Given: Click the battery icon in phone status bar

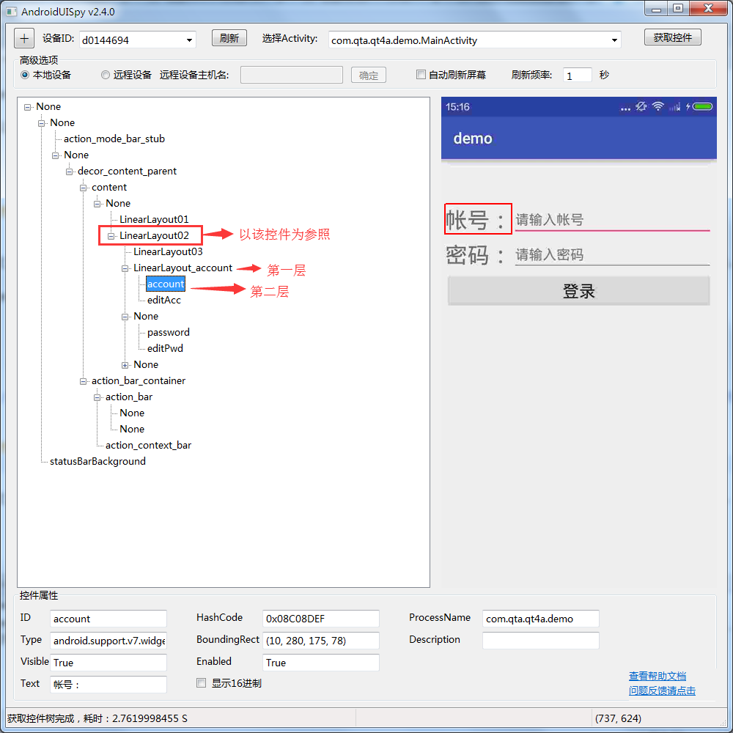Looking at the screenshot, I should tap(702, 106).
